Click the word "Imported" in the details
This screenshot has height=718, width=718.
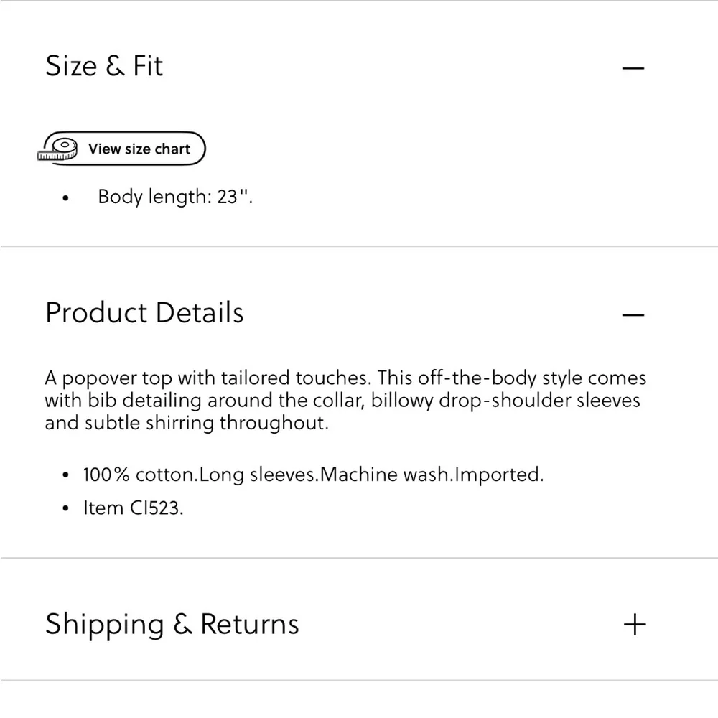(x=500, y=475)
